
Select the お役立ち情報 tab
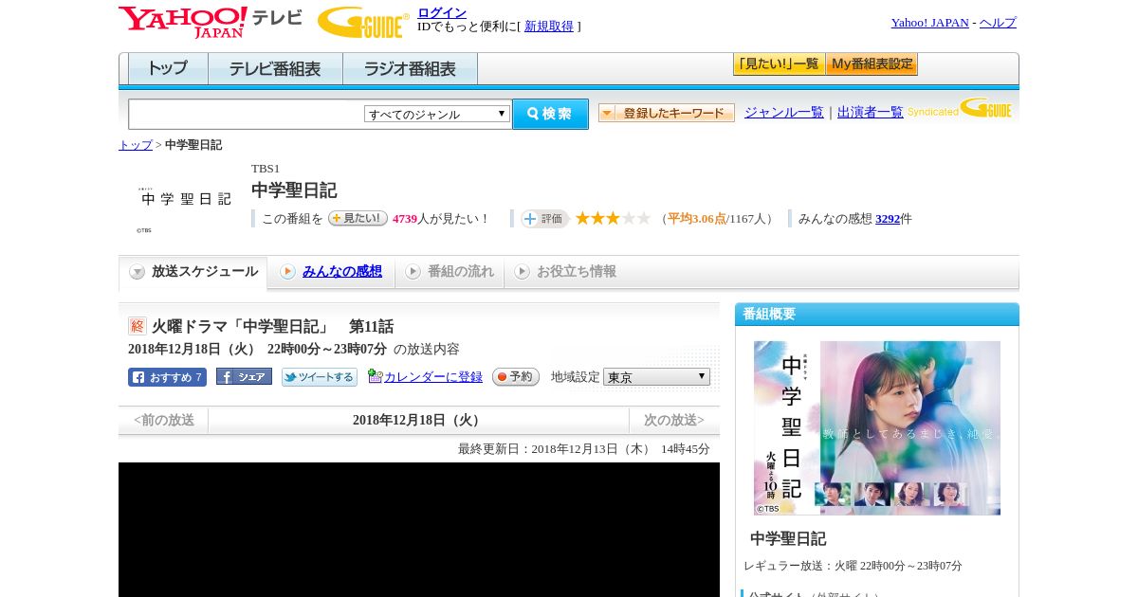point(566,272)
